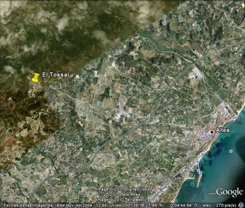The height and width of the screenshot is (208, 245).
Task: Click the Image © 2010 DigitalGlobe credit
Action: point(123,189)
